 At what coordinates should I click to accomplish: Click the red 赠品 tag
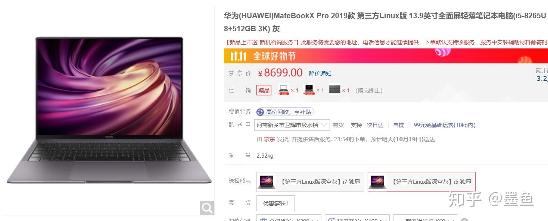tap(264, 90)
